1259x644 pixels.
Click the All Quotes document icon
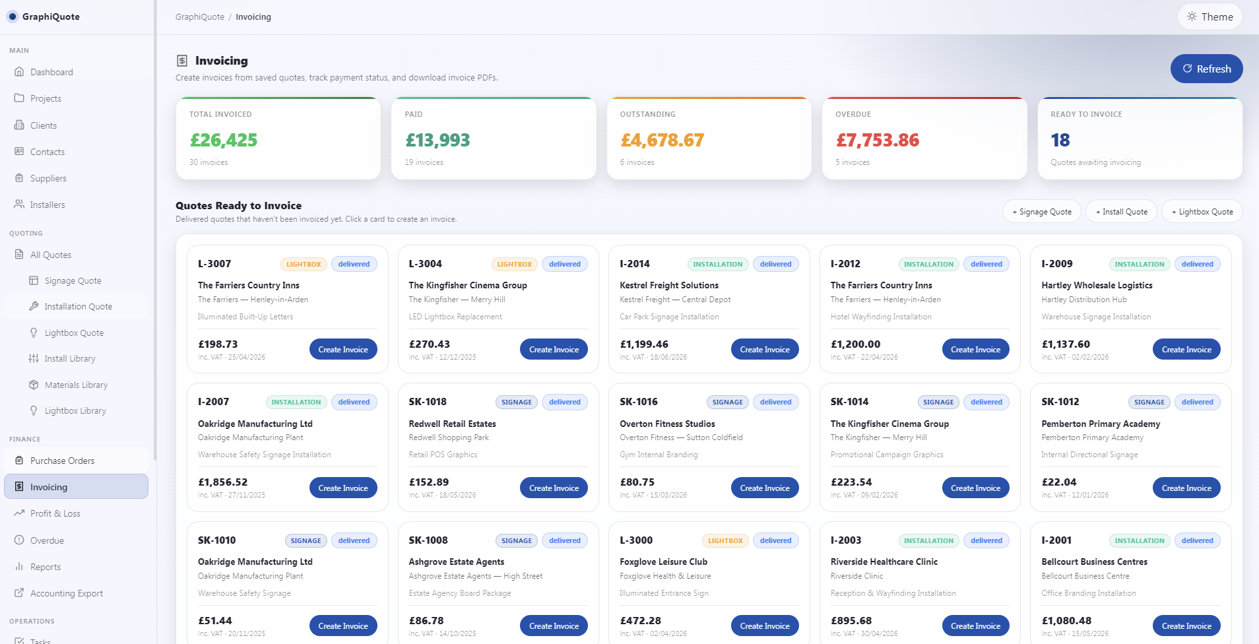click(x=19, y=255)
